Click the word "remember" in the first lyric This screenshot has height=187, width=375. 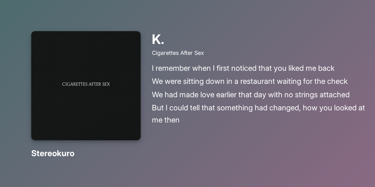point(173,68)
